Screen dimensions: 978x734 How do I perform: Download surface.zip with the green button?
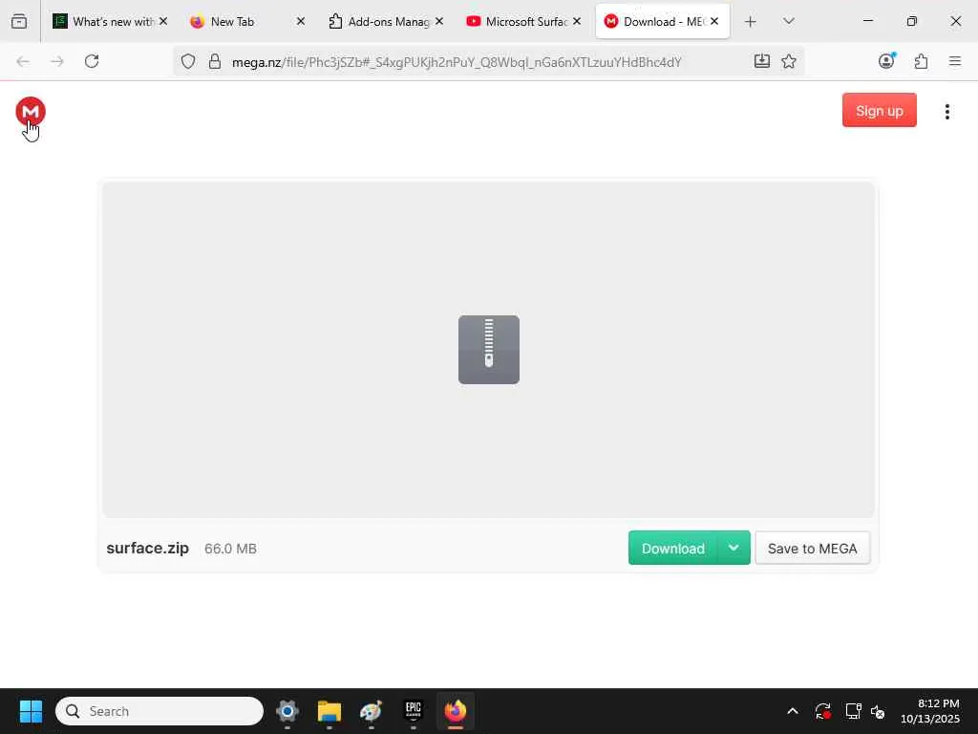point(673,548)
